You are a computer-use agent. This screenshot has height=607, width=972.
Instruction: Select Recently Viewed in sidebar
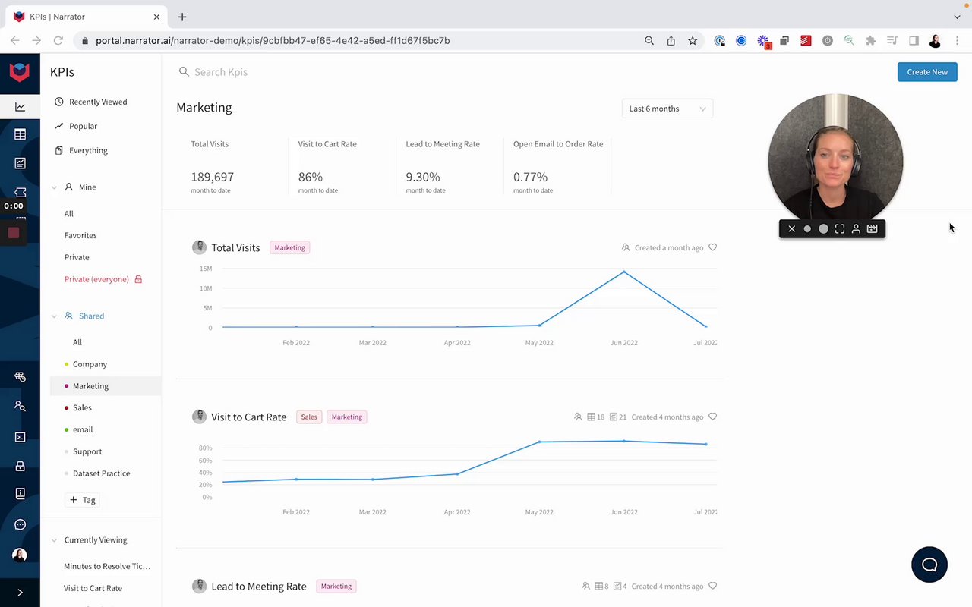(98, 102)
